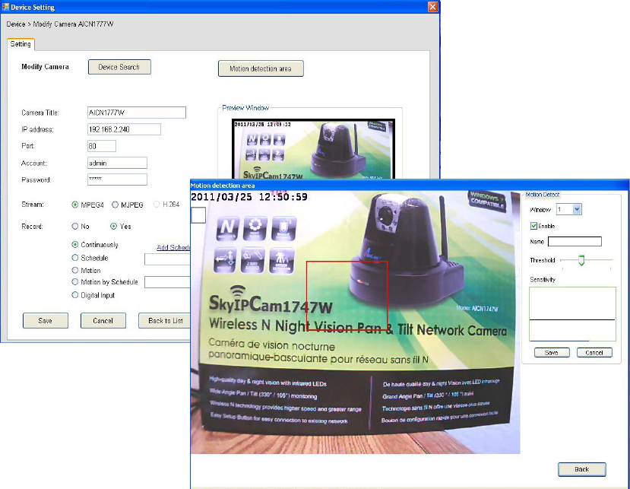Choose Motion recording mode

75,270
